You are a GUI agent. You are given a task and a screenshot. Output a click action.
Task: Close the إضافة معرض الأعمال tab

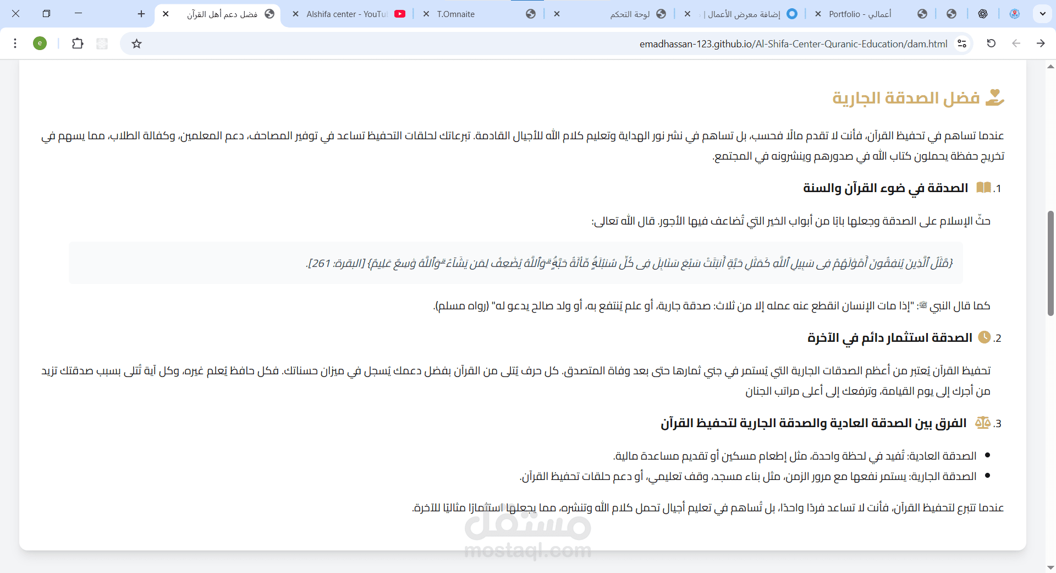point(687,14)
